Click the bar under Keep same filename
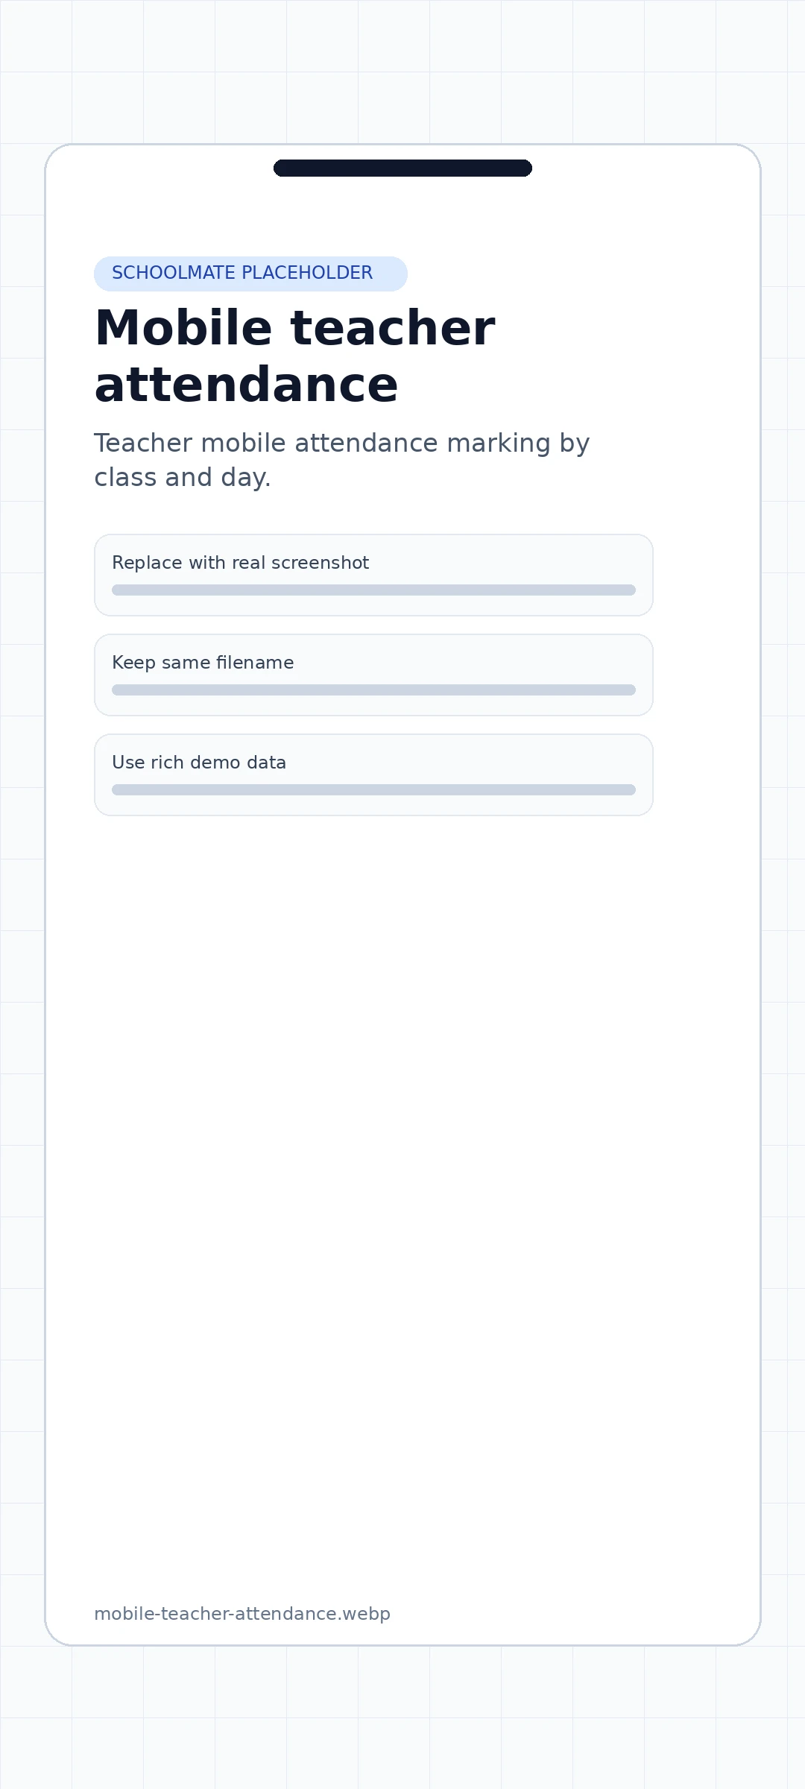Screen dimensions: 805x1789 (373, 690)
